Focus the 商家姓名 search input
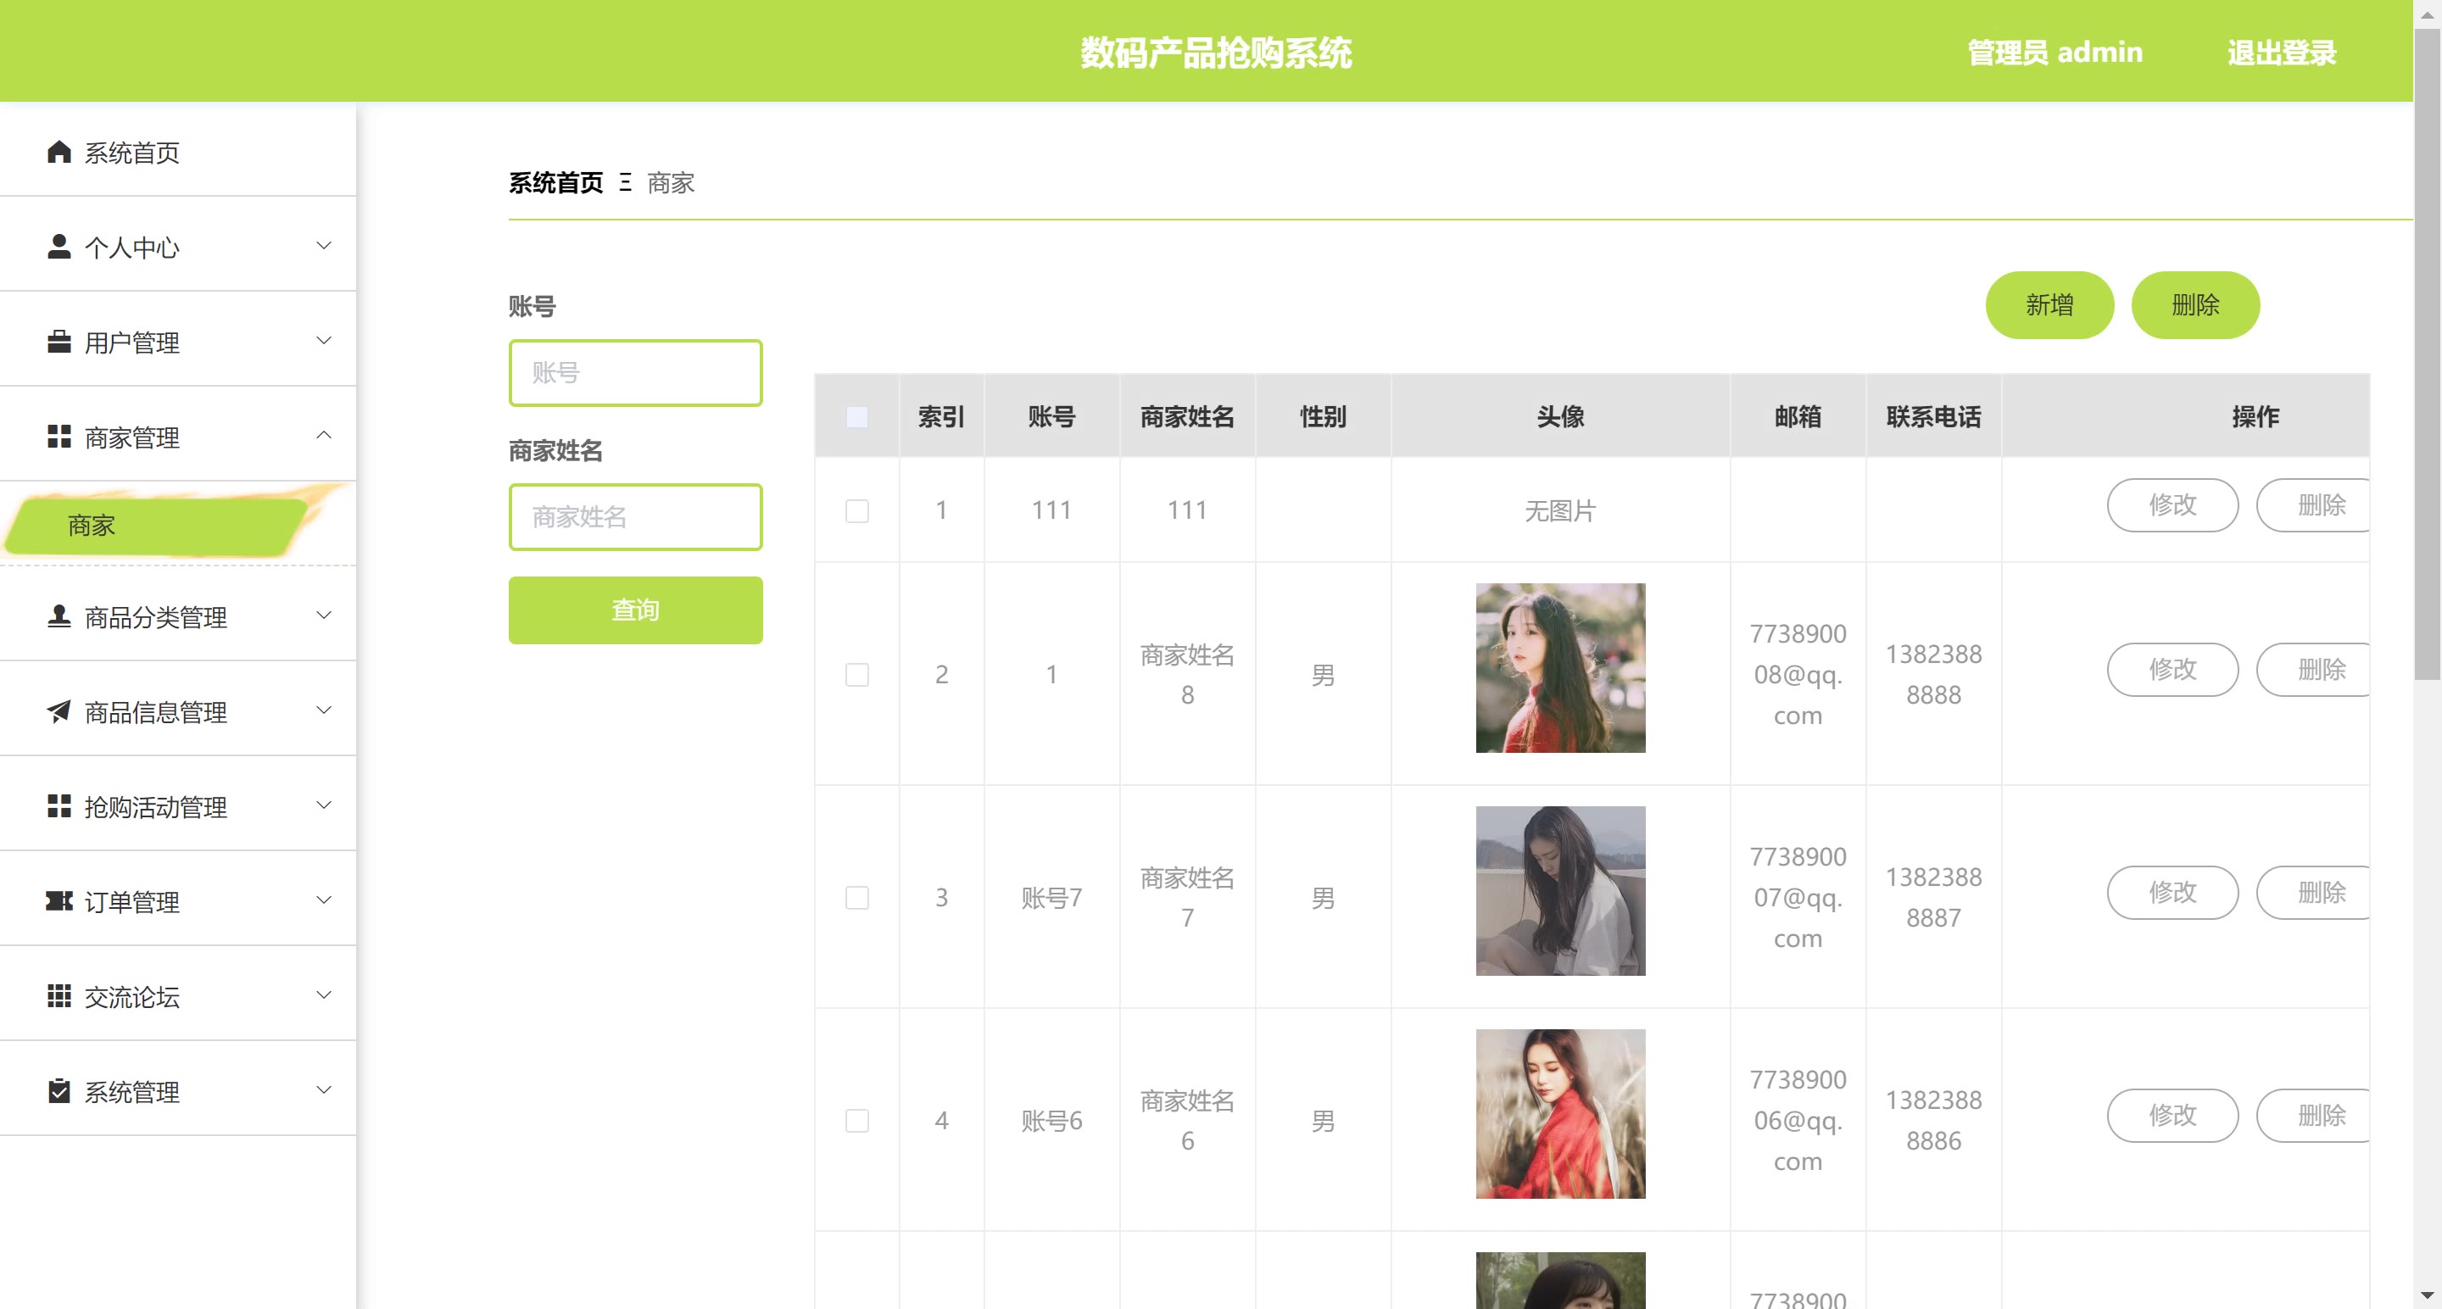 (635, 516)
